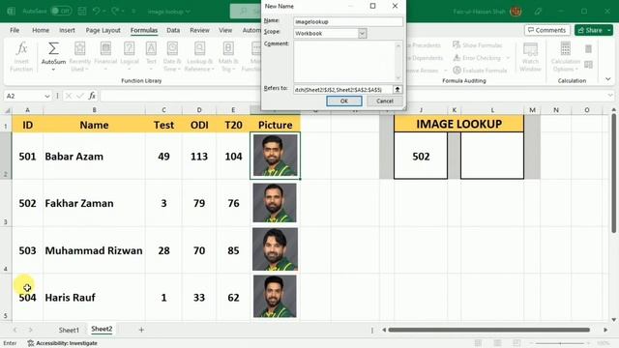Click the Calculate Sheet icon
This screenshot has height=348, width=619.
(588, 65)
